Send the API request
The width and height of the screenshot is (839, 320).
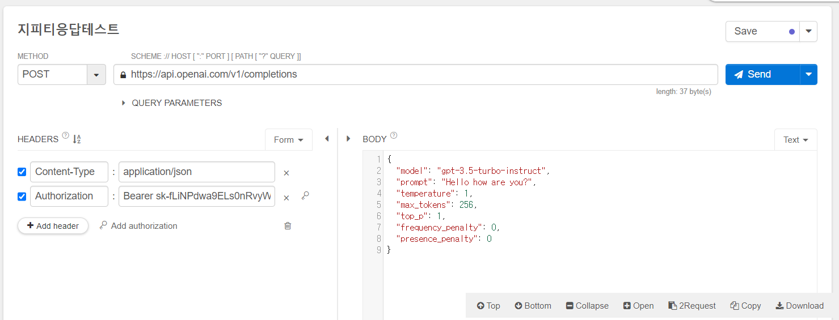(x=762, y=74)
